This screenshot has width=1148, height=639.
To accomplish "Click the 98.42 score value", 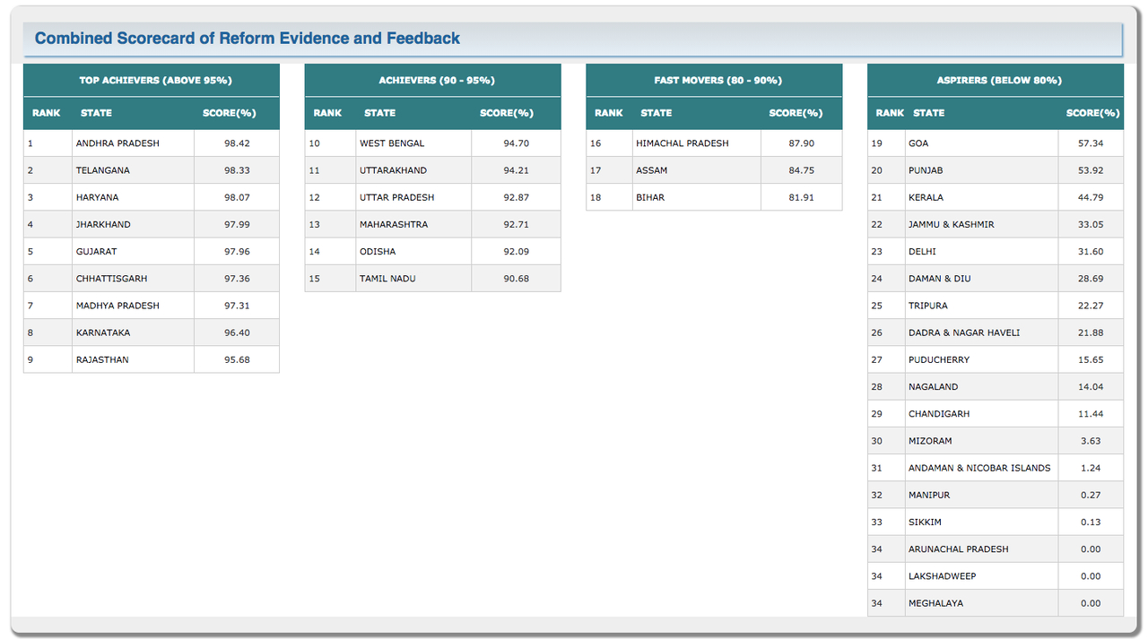I will point(237,143).
